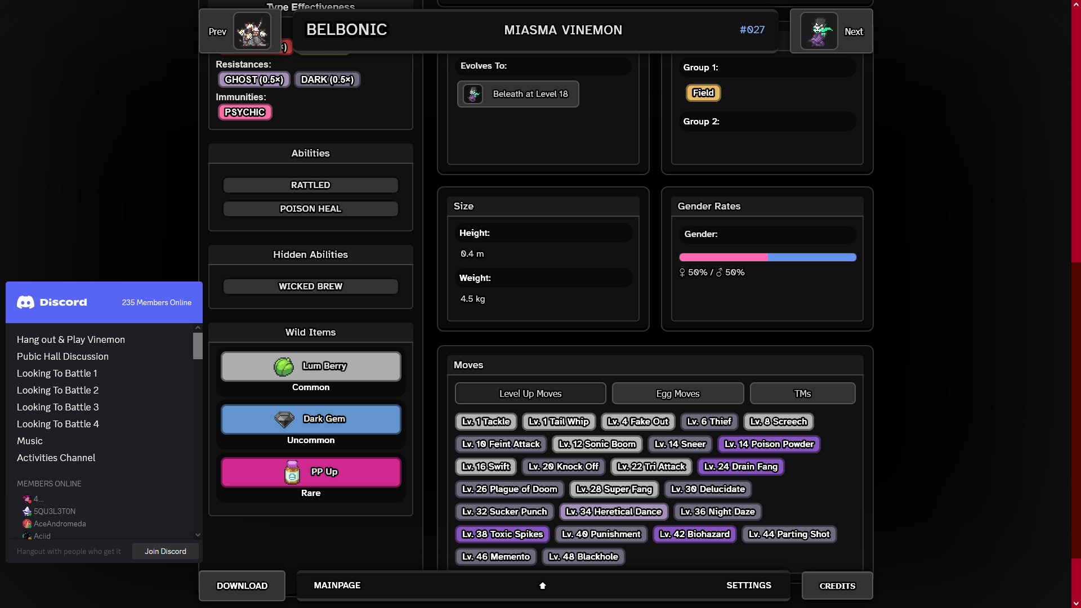Viewport: 1081px width, 608px height.
Task: Click the home icon in bottom bar
Action: tap(543, 585)
